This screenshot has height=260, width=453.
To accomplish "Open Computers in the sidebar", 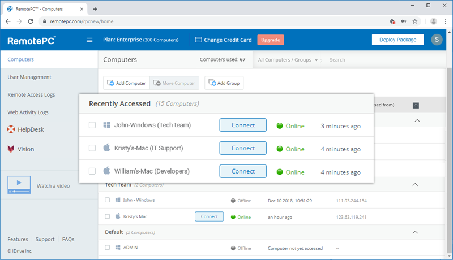I will (x=20, y=59).
